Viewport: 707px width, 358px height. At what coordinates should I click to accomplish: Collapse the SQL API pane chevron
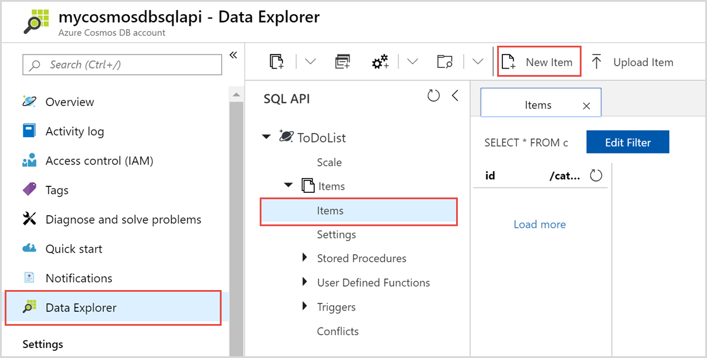pos(455,96)
